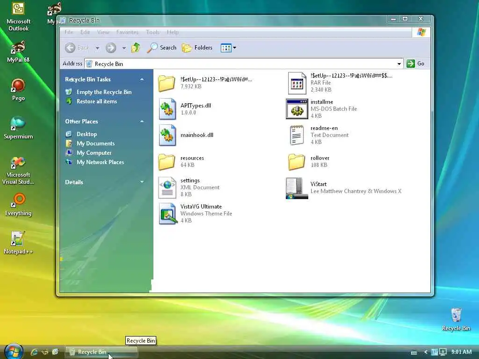Go up one folder level icon
The image size is (479, 359).
pyautogui.click(x=136, y=48)
